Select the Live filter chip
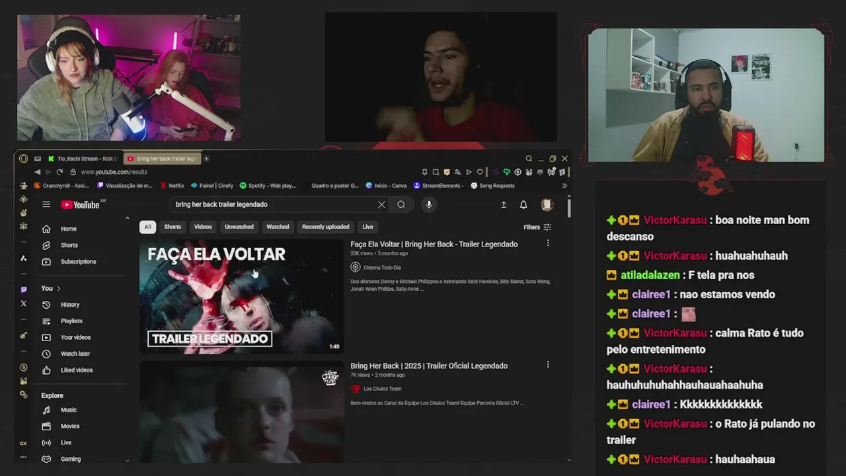The width and height of the screenshot is (846, 476). (x=367, y=227)
